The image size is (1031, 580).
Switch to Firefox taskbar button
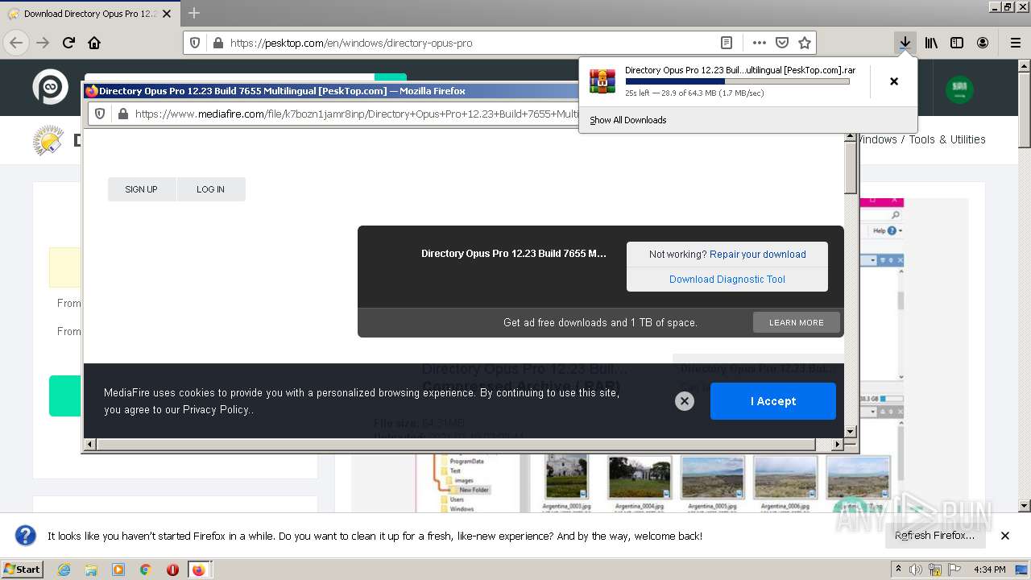pyautogui.click(x=198, y=570)
